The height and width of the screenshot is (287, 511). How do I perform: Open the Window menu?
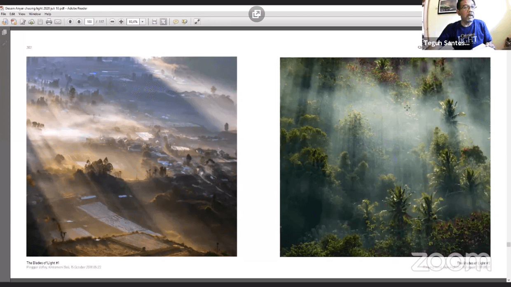[x=35, y=14]
